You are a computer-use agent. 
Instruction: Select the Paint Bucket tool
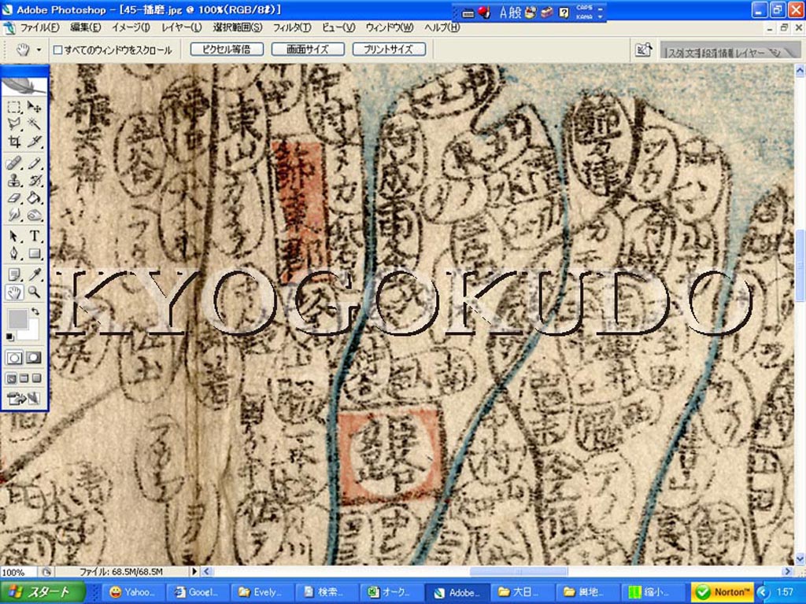(x=34, y=197)
